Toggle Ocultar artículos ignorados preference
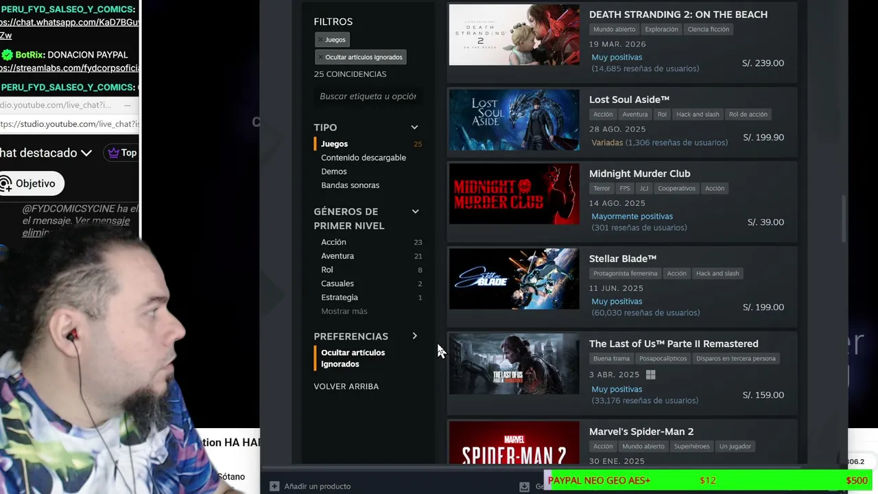The image size is (878, 494). click(x=353, y=358)
